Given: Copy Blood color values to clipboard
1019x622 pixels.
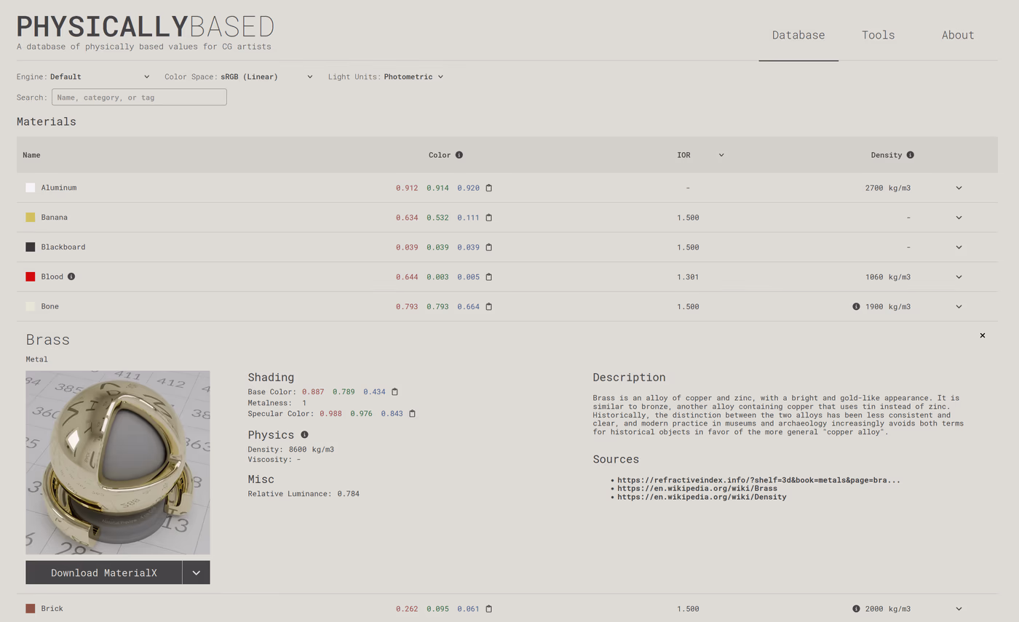Looking at the screenshot, I should click(x=489, y=277).
